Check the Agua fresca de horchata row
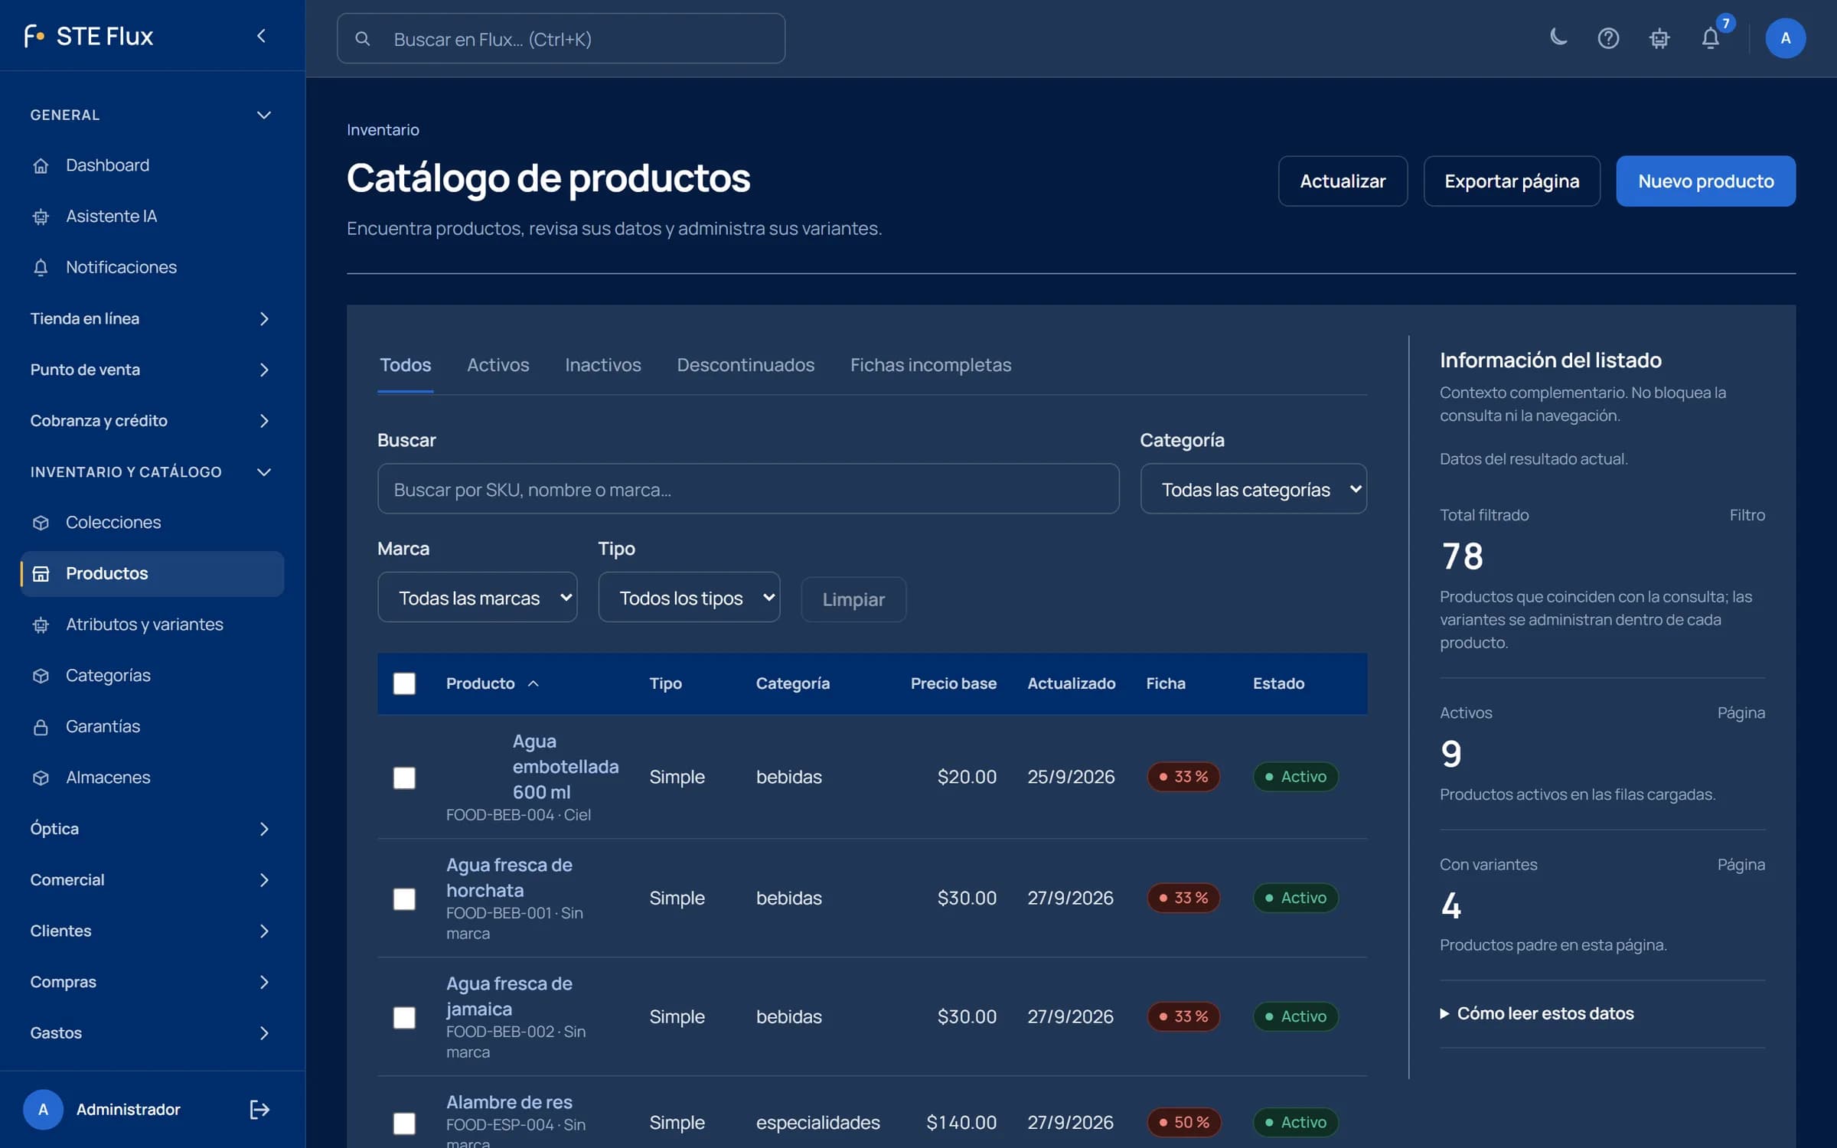The image size is (1837, 1148). tap(404, 899)
